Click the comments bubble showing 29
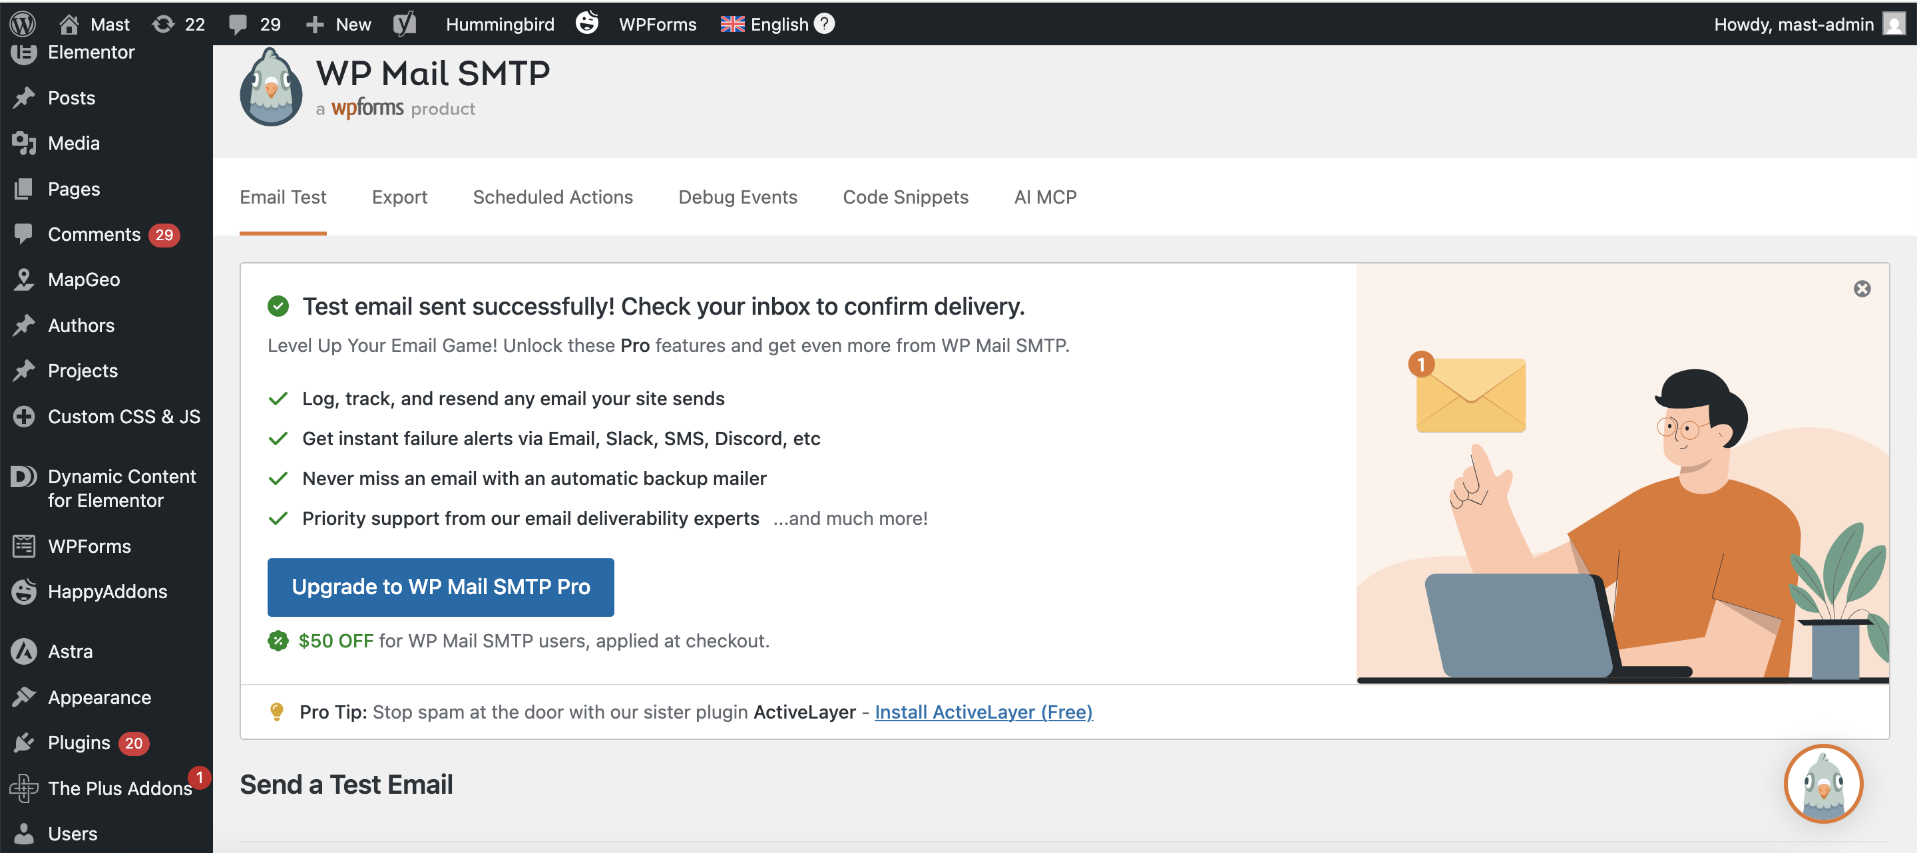The image size is (1917, 853). point(254,24)
